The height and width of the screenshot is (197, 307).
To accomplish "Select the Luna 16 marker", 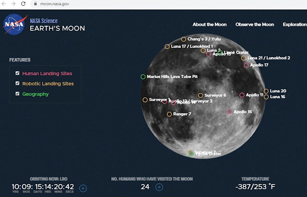I will (266, 97).
